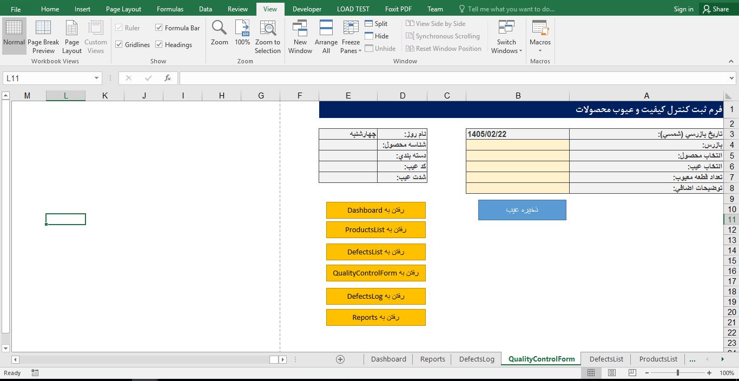The width and height of the screenshot is (739, 381).
Task: Click the blue save defect button
Action: (x=522, y=210)
